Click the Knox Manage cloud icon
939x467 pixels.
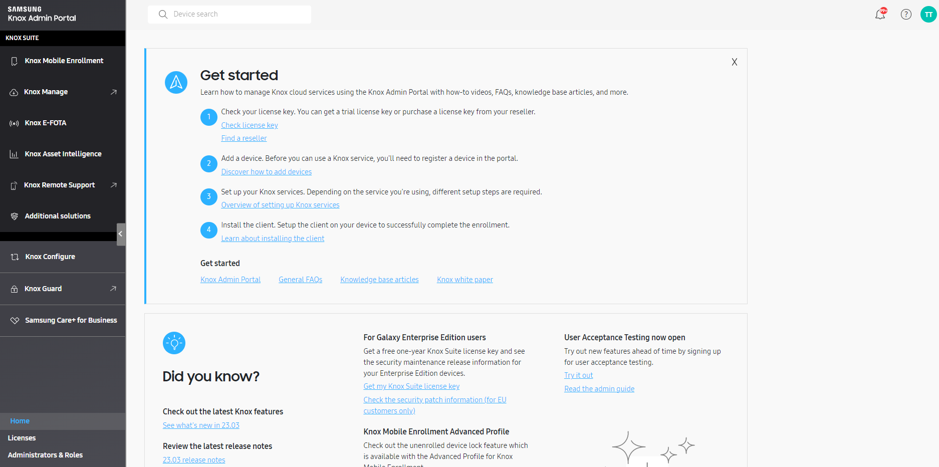[14, 92]
